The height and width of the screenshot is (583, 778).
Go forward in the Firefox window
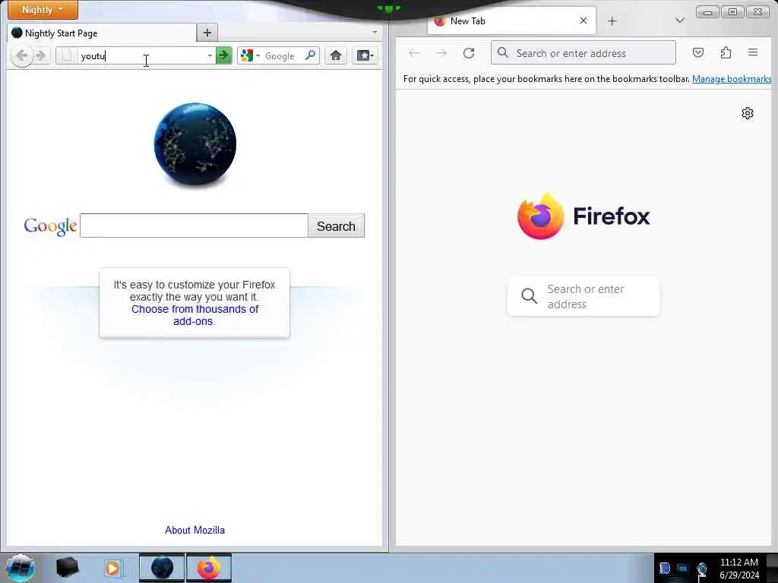point(441,52)
